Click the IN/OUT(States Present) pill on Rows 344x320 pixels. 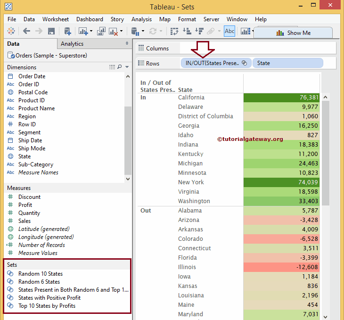click(212, 63)
